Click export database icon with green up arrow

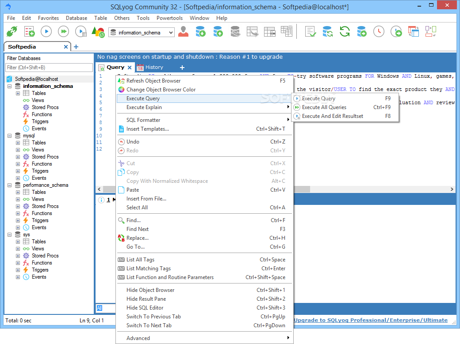(x=218, y=31)
